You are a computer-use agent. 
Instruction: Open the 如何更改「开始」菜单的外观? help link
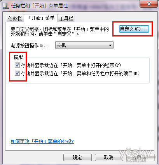(42, 141)
